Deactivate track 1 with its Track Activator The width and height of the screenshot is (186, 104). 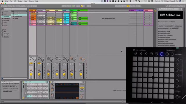click(x=31, y=74)
